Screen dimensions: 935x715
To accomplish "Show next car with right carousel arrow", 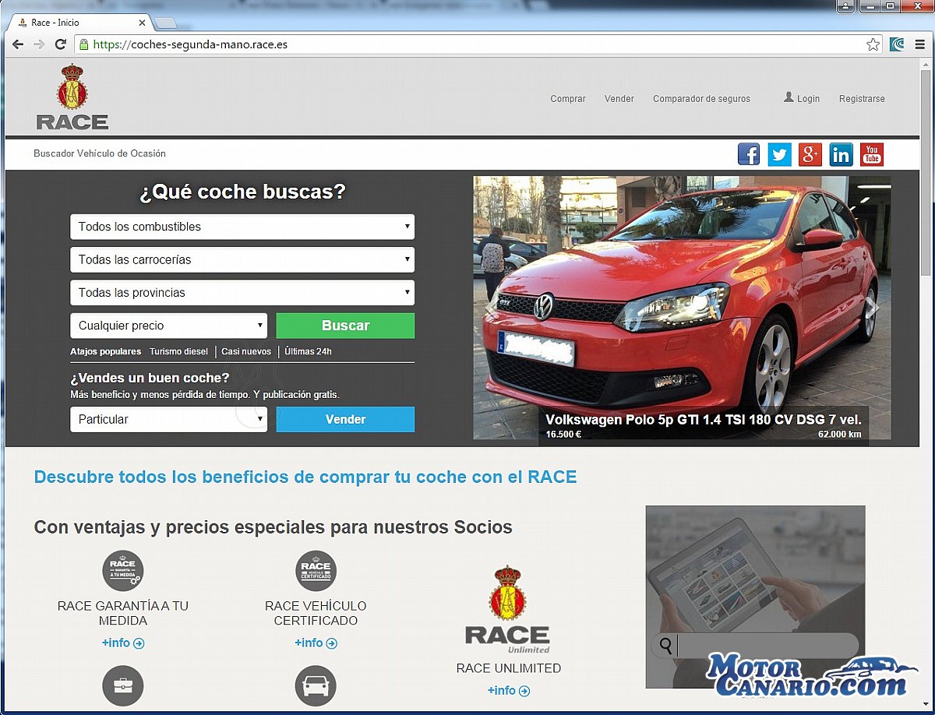I will pos(873,308).
